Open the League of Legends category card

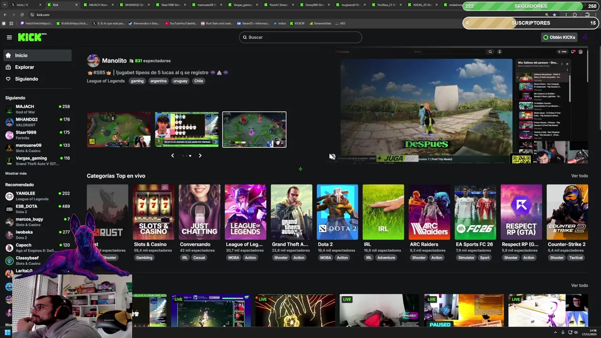tap(245, 212)
